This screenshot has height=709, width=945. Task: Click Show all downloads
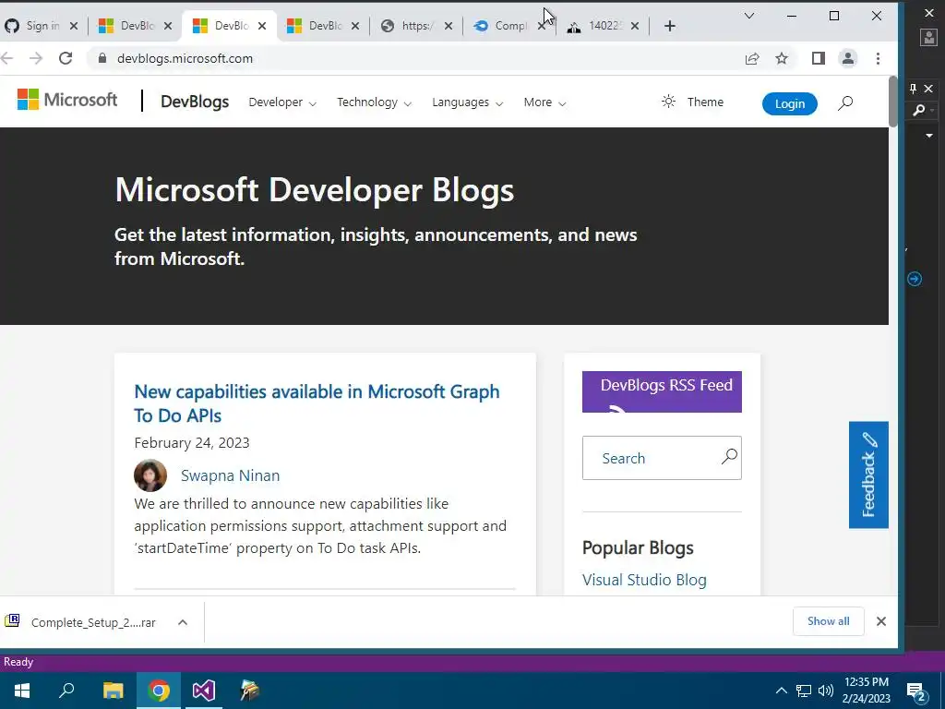pyautogui.click(x=828, y=621)
